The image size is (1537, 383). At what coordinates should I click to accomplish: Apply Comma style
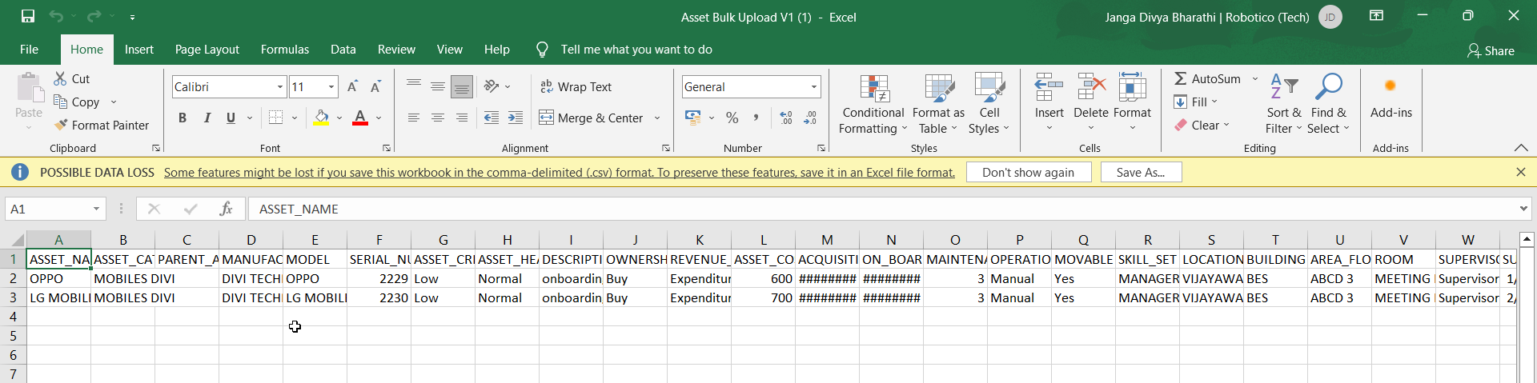tap(755, 118)
